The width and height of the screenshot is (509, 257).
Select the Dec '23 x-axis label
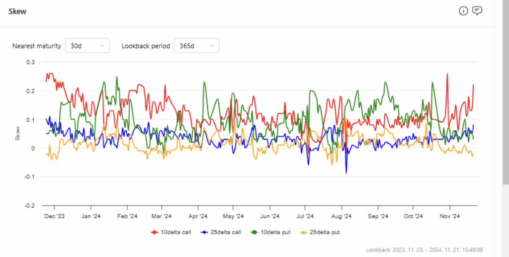coord(55,216)
